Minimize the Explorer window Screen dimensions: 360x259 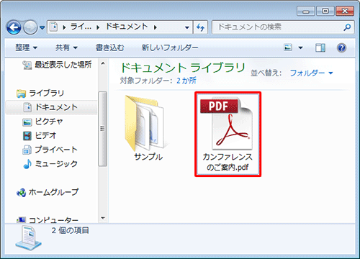point(306,11)
